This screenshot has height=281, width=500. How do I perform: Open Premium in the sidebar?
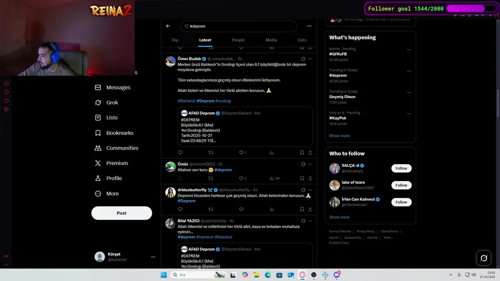click(111, 163)
